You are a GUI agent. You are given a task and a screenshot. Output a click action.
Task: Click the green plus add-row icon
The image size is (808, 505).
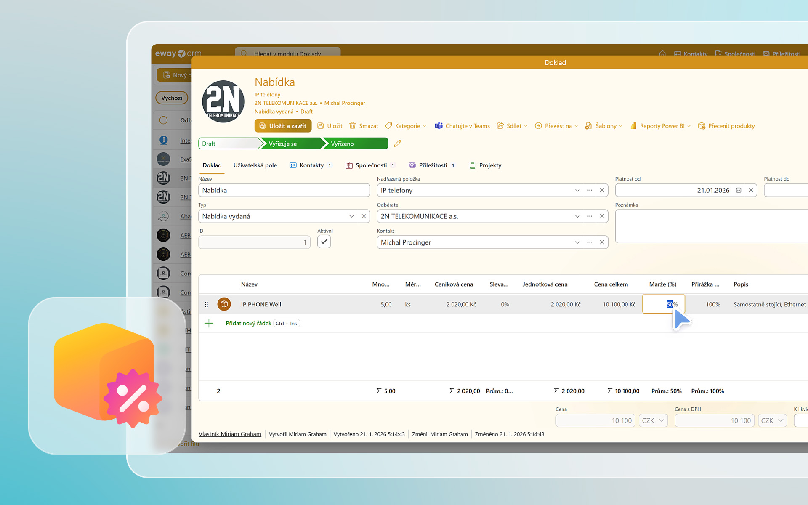click(209, 323)
